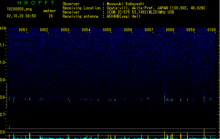Click the low-frequency echo near 0.63 kHz
Screen dimensions: 220x139
coord(9,127)
